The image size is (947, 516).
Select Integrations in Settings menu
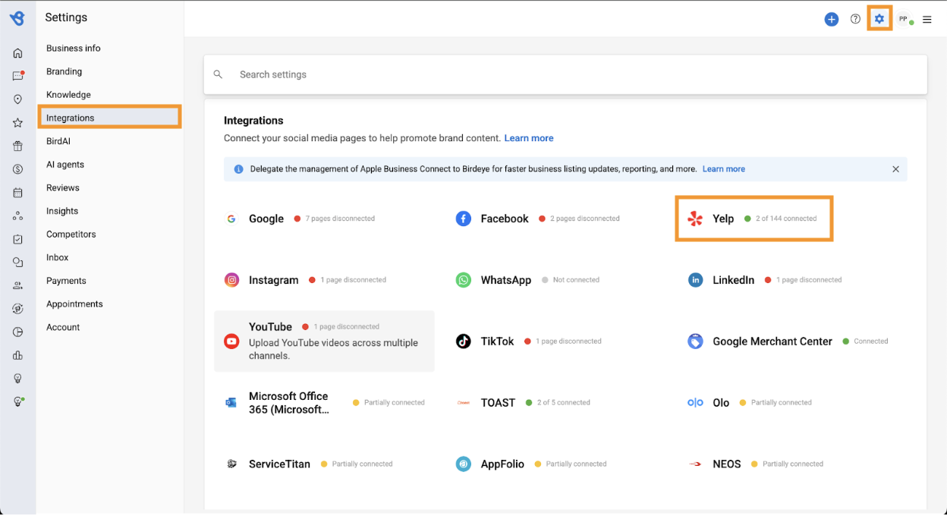(x=71, y=118)
